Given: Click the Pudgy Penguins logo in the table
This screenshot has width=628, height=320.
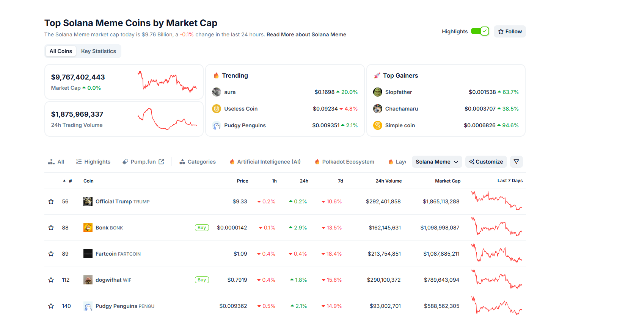Looking at the screenshot, I should (x=88, y=306).
